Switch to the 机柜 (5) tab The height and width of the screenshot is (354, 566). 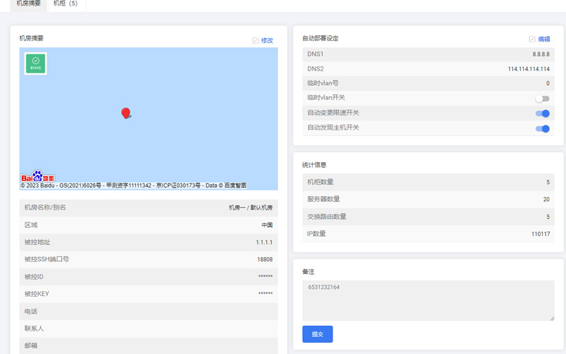click(x=65, y=4)
